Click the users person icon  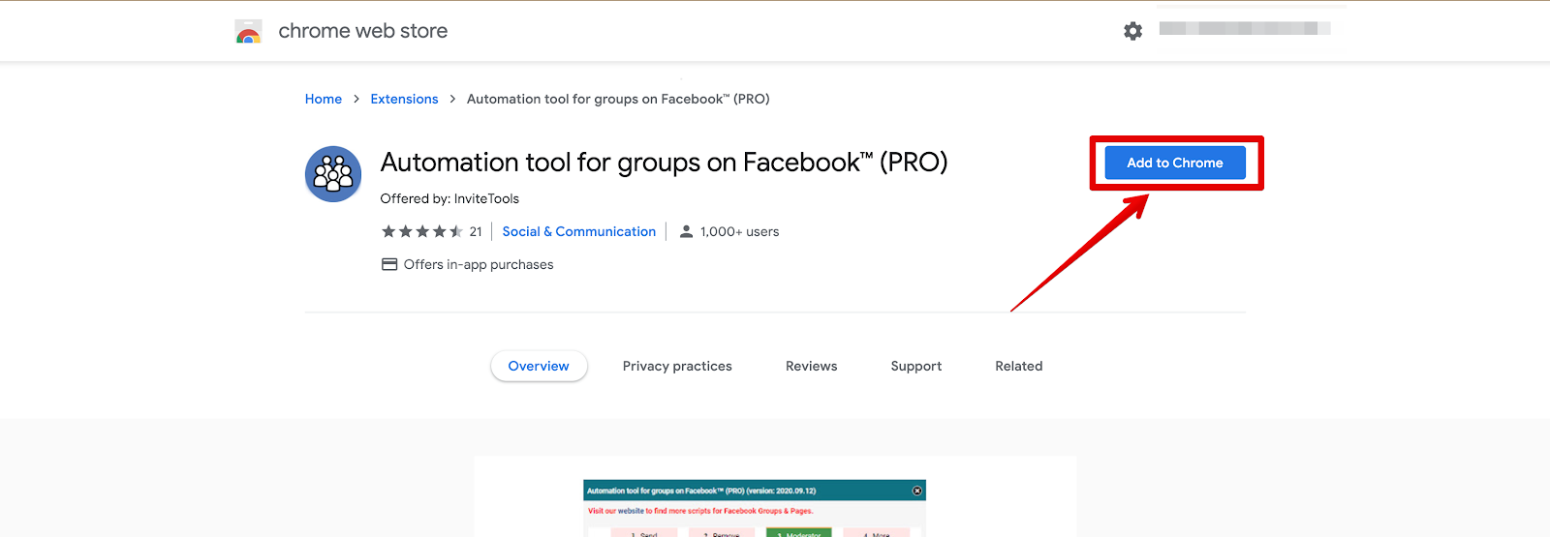point(686,231)
